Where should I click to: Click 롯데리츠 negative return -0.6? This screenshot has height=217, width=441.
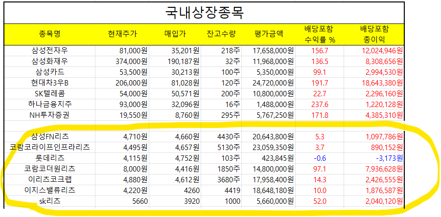click(x=319, y=158)
